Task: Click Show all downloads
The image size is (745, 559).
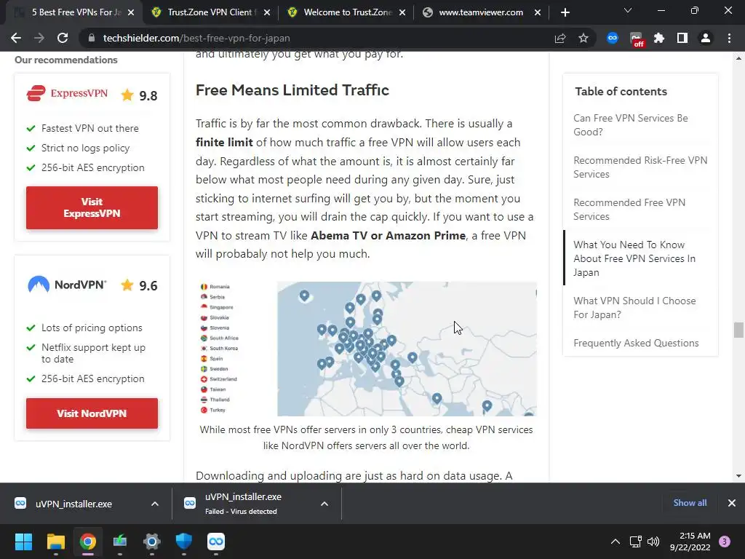Action: coord(690,503)
